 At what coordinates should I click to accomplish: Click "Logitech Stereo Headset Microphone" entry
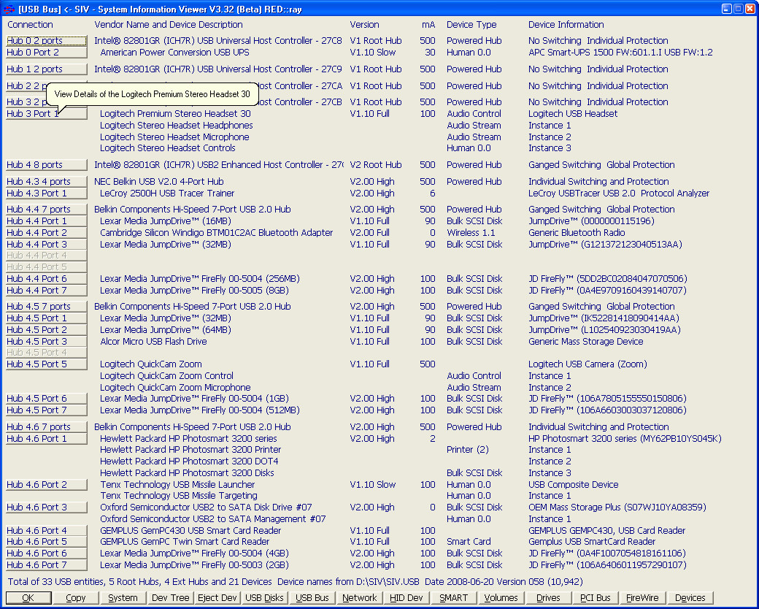pos(174,137)
